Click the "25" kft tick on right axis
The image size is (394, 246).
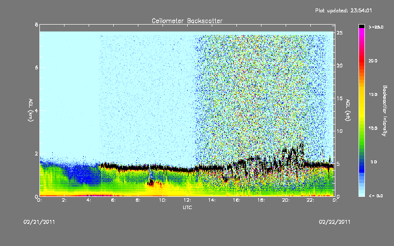(340, 33)
